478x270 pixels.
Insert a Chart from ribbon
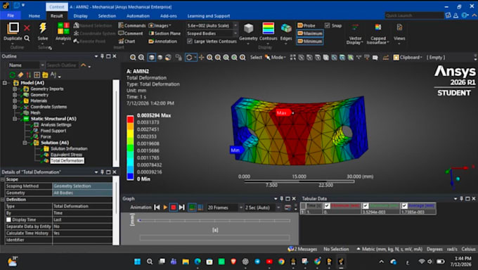[x=127, y=41]
